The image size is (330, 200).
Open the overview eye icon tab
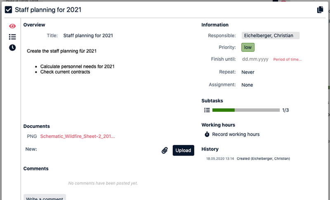(12, 26)
